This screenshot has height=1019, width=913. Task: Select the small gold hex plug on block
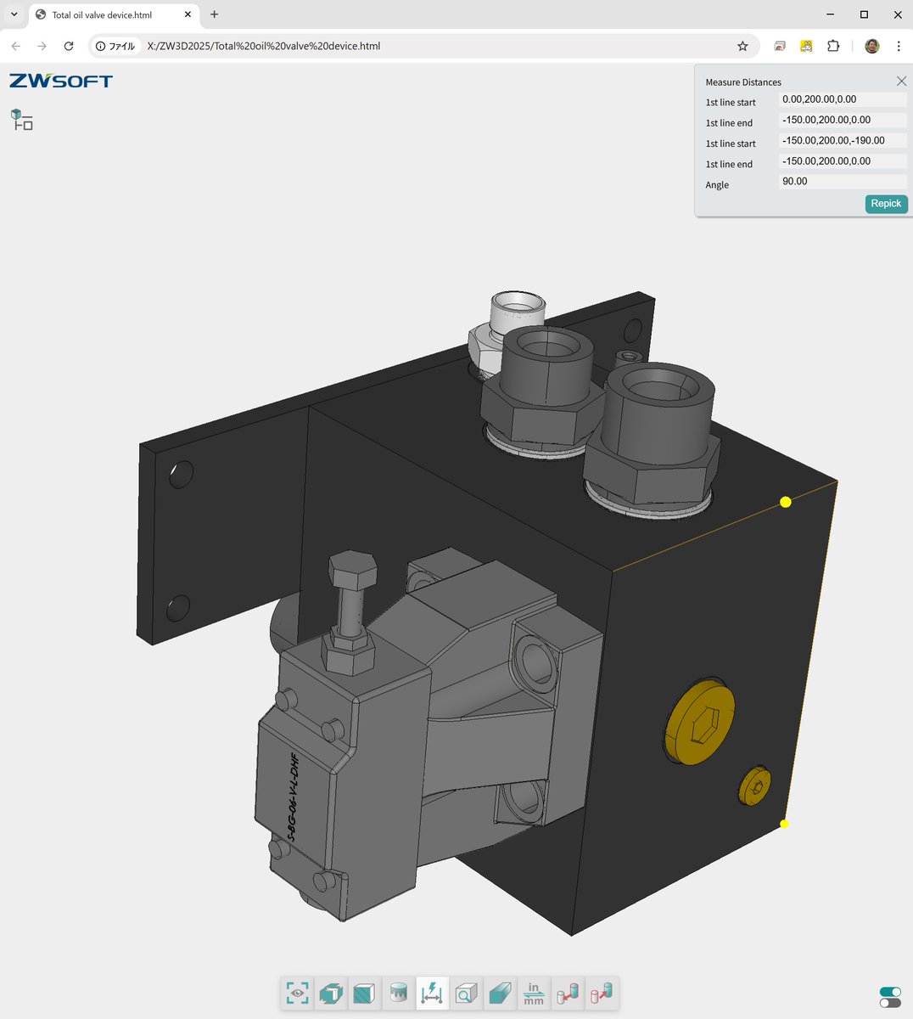pos(754,785)
